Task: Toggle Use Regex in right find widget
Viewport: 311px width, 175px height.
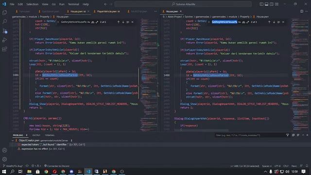Action: click(247, 22)
